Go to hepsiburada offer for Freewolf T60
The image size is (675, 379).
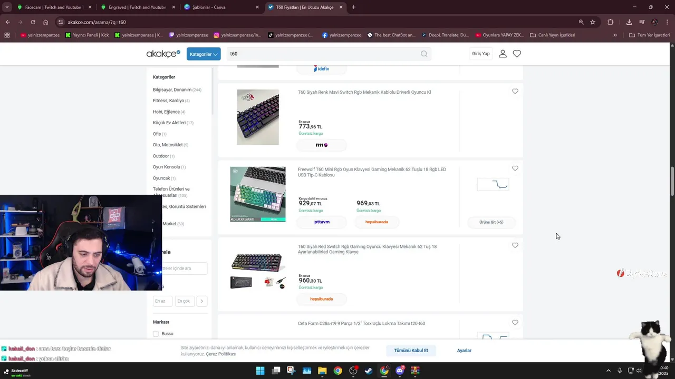point(377,222)
